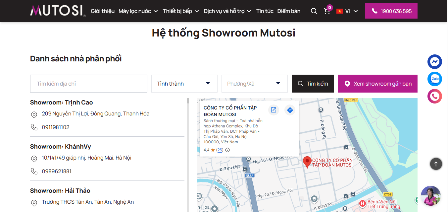Click the red Mutosi map pin
448x212 pixels.
[x=307, y=162]
